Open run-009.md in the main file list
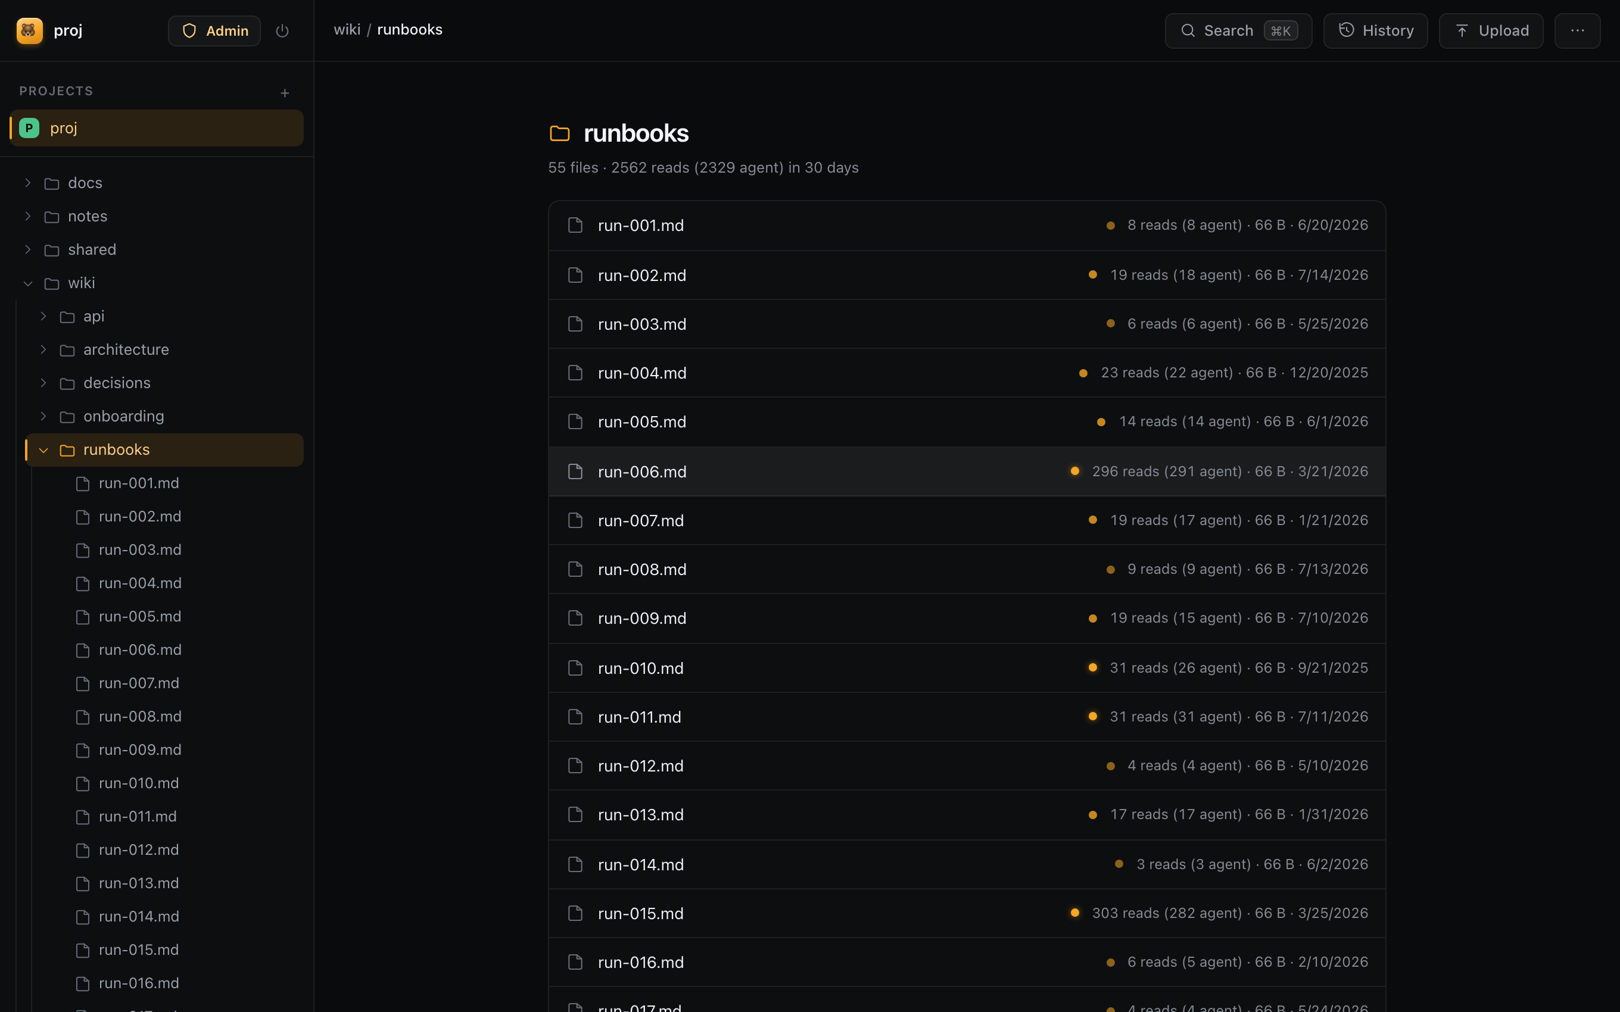Viewport: 1620px width, 1012px height. click(967, 619)
